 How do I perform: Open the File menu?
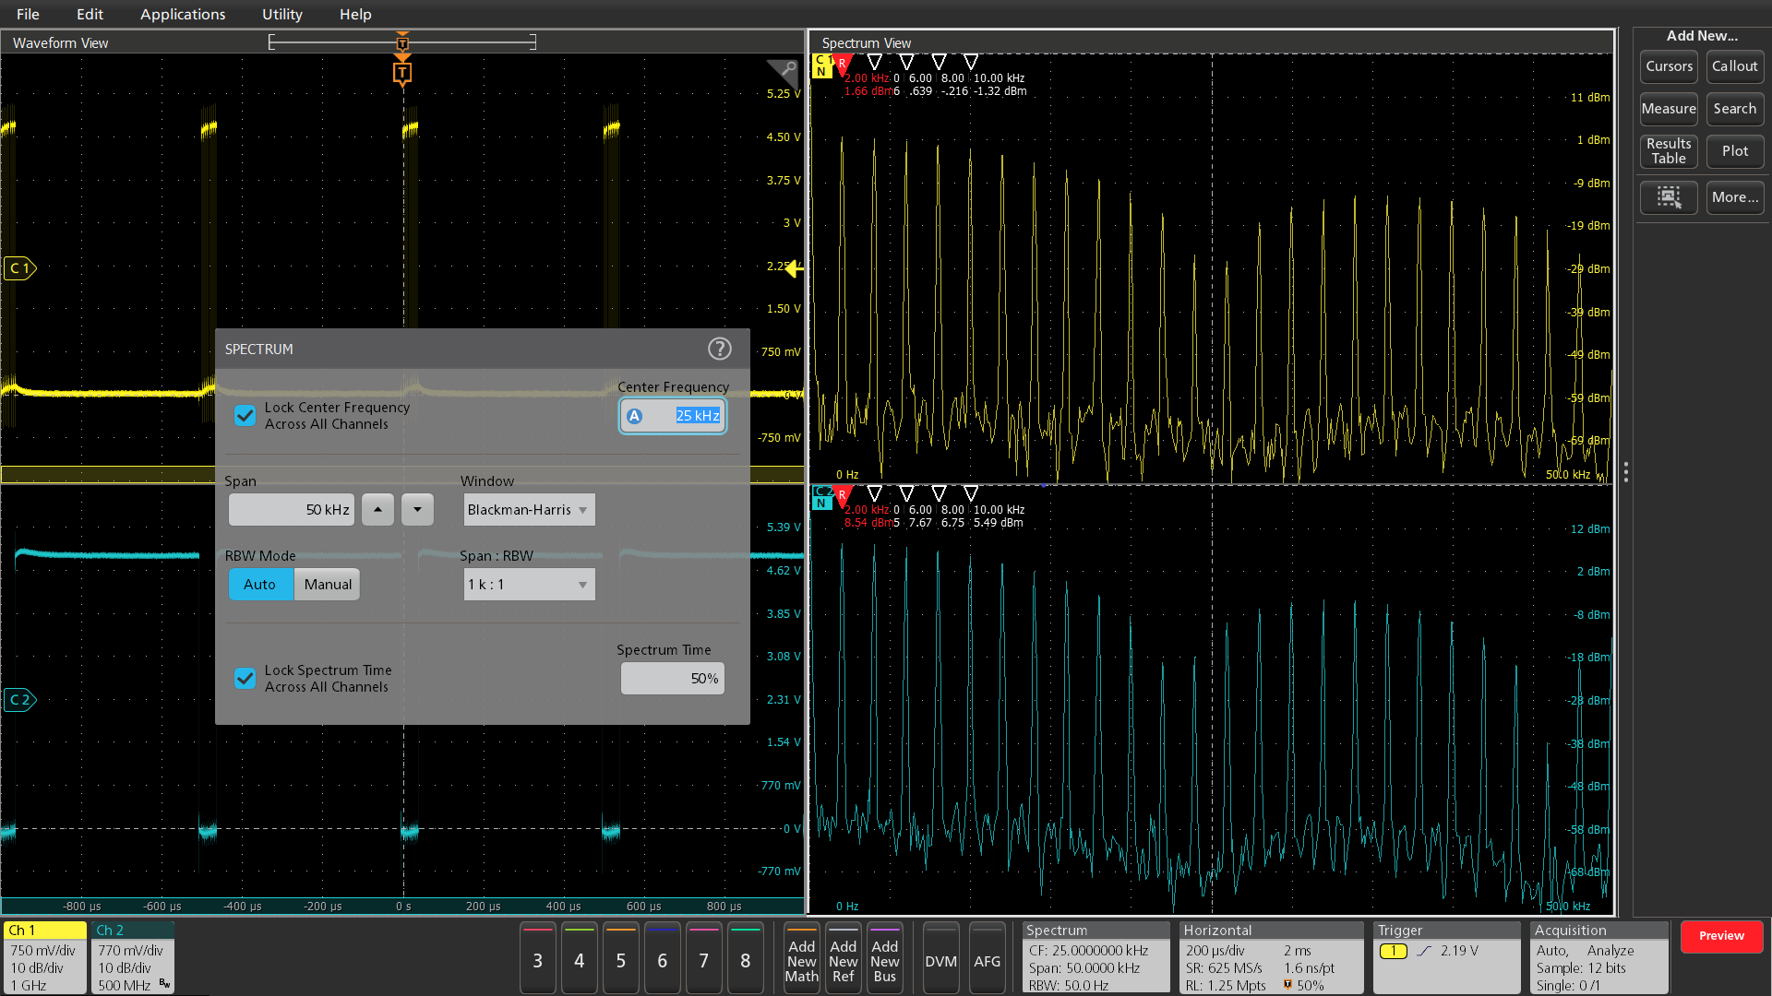point(28,14)
